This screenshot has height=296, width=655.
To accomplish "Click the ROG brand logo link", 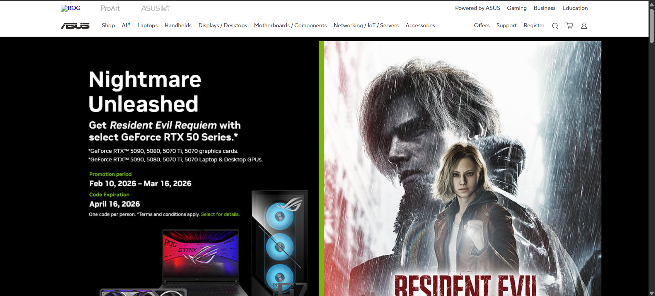I will [71, 8].
